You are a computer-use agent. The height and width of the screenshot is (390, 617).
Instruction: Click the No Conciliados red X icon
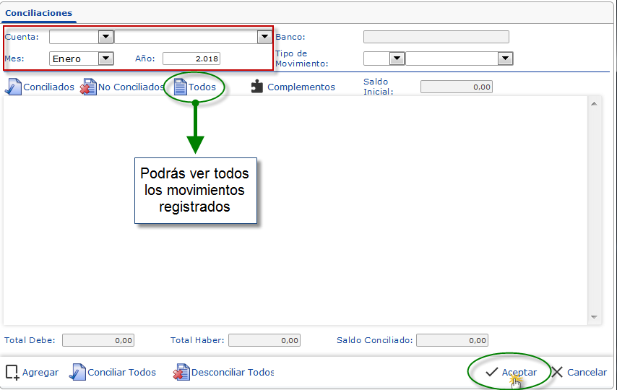coord(88,87)
